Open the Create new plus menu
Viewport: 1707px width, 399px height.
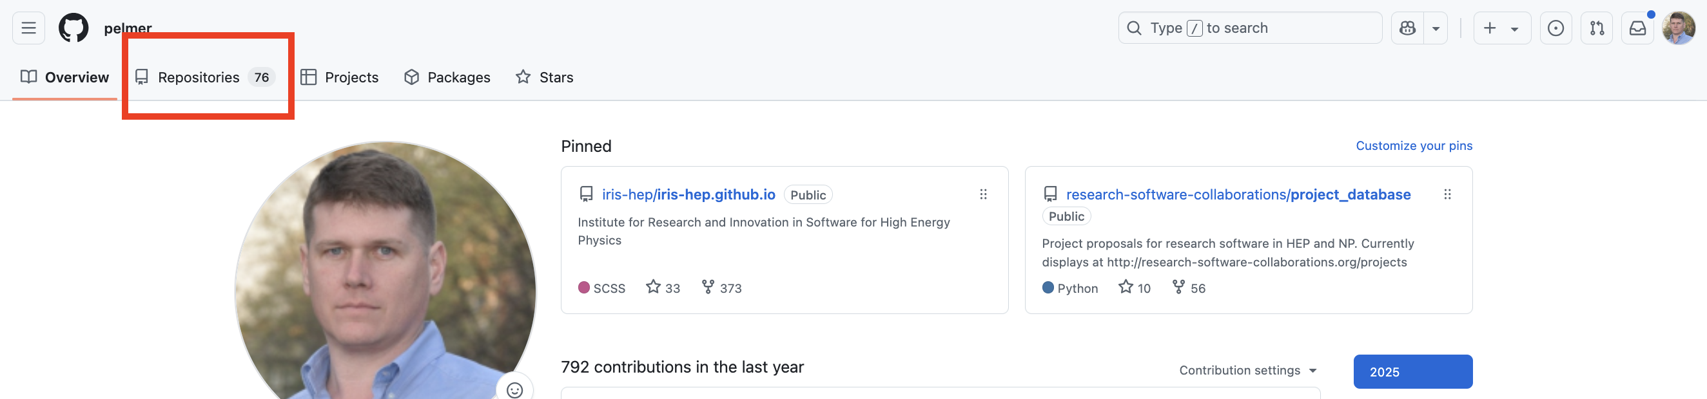pyautogui.click(x=1501, y=28)
